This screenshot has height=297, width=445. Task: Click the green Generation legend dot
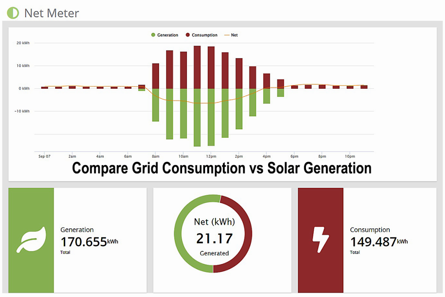153,35
